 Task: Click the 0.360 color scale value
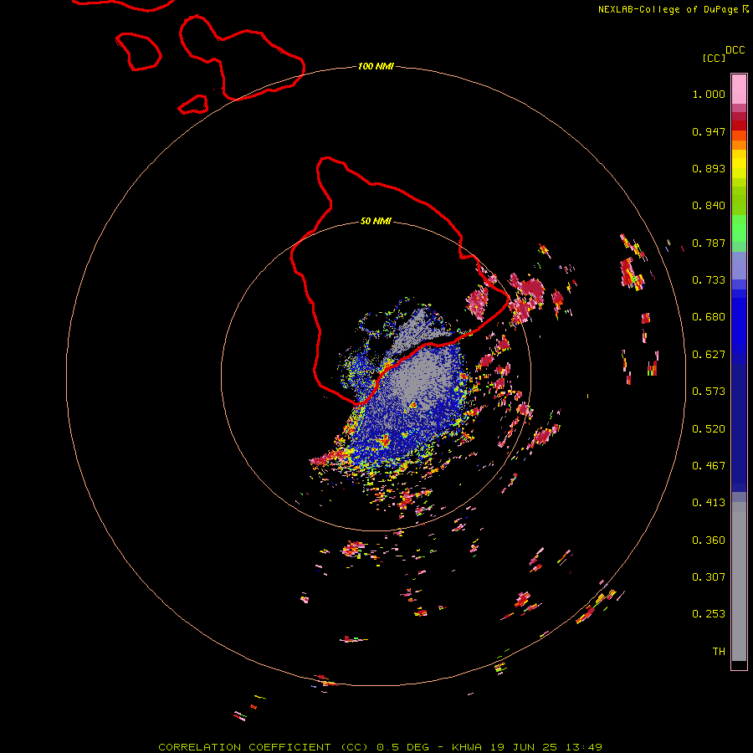coord(709,540)
